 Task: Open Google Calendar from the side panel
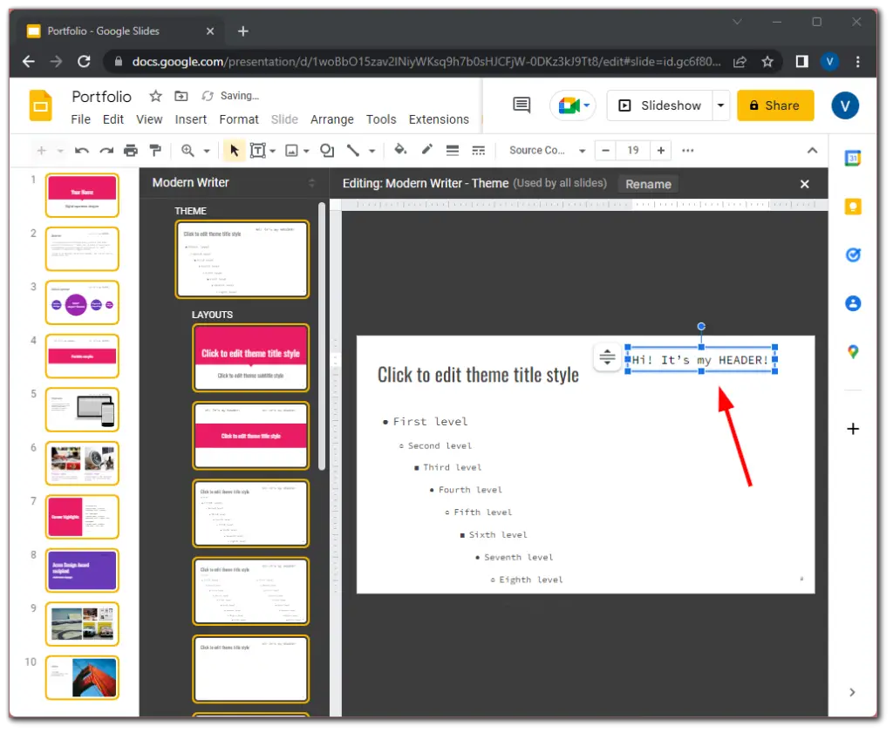(x=853, y=158)
